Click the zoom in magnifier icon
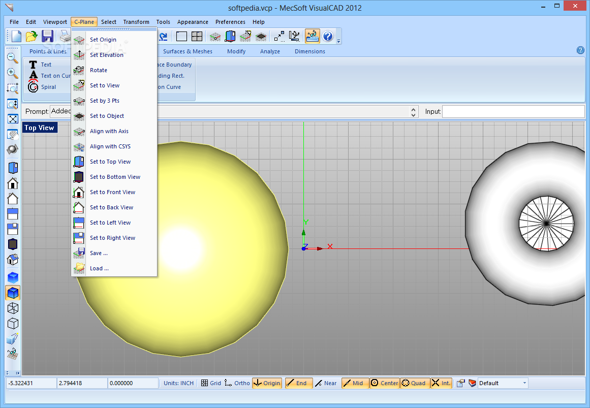 (12, 73)
